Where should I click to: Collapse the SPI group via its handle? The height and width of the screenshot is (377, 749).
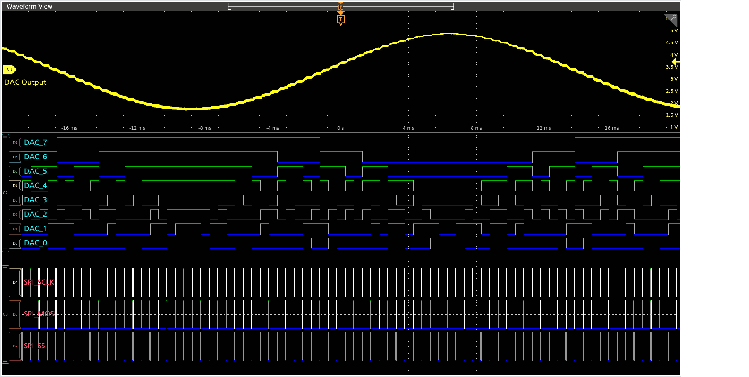point(5,268)
